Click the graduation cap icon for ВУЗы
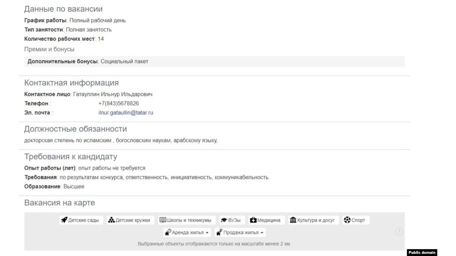This screenshot has width=456, height=256. point(224,220)
